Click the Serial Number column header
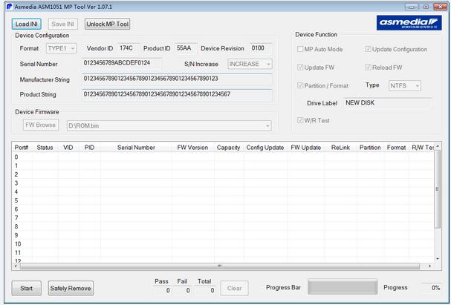This screenshot has width=451, height=305. pyautogui.click(x=136, y=148)
